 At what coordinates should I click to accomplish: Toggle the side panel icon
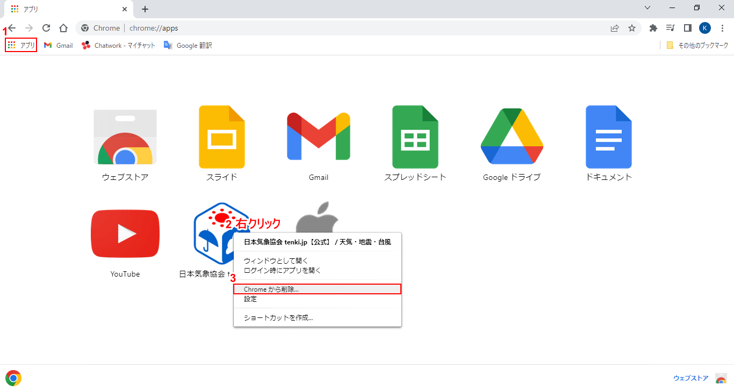tap(687, 28)
